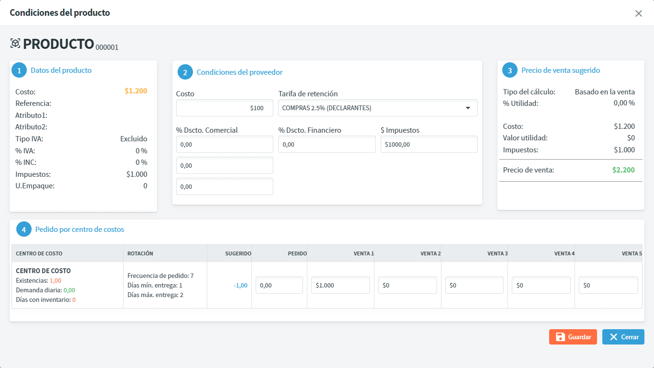Click the Venta 4 price field
This screenshot has width=654, height=368.
point(541,285)
